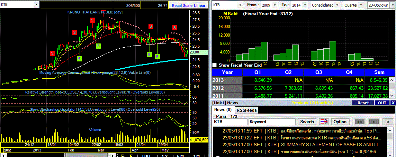
Task: Click the Q3 column header
Action: (x=319, y=72)
